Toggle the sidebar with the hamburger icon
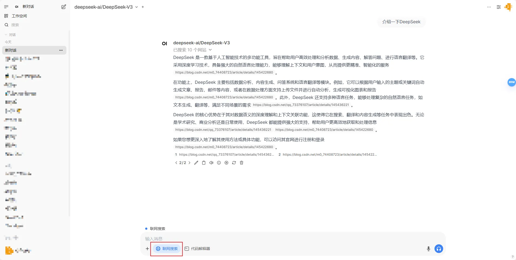The image size is (516, 260). pos(6,7)
